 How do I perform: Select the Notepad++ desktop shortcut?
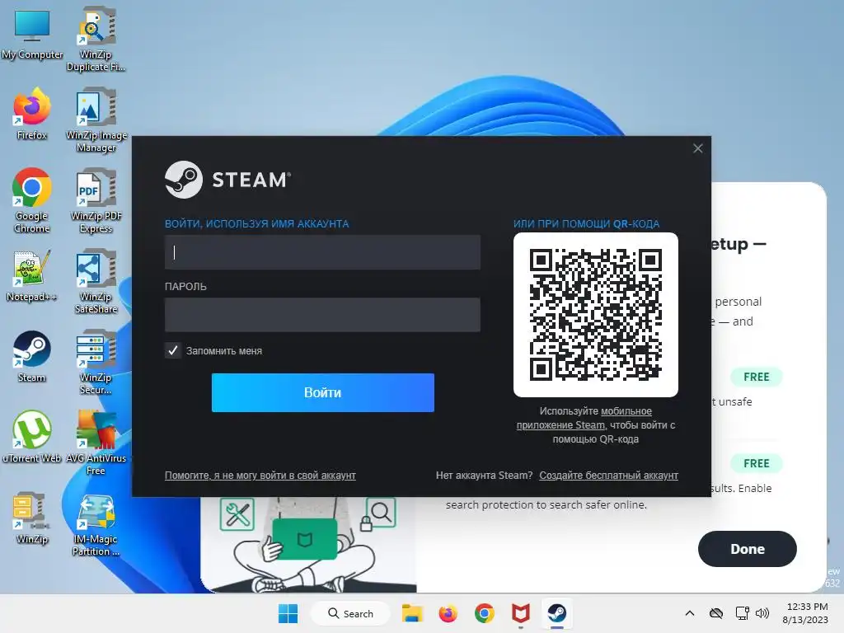pos(32,275)
